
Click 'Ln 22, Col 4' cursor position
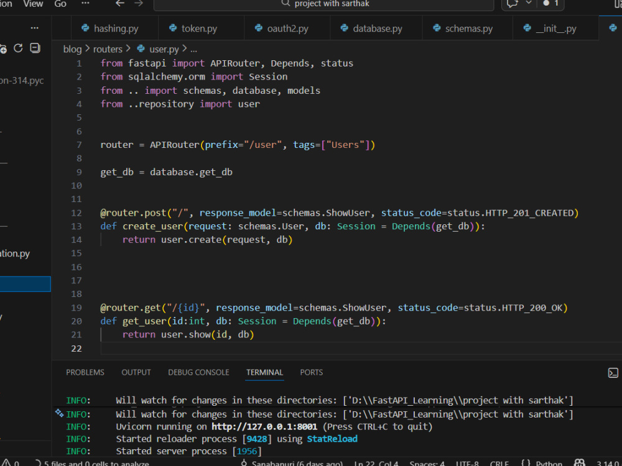[376, 463]
